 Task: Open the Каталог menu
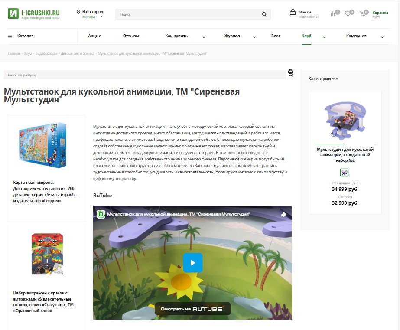(25, 36)
